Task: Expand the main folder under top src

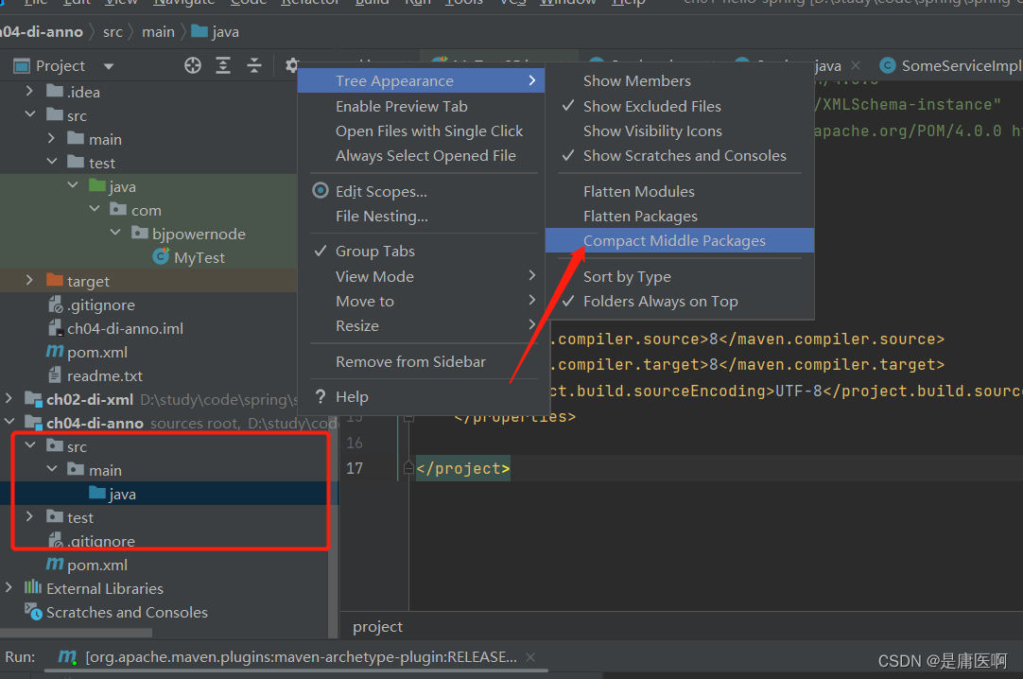Action: tap(51, 138)
